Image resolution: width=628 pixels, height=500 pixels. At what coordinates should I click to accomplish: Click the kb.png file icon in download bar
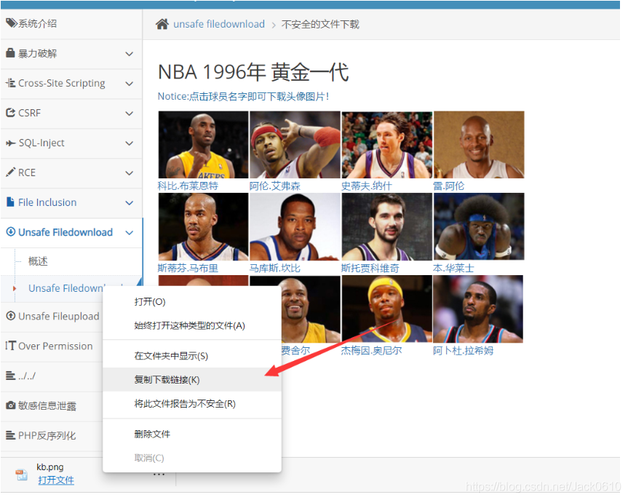(x=22, y=475)
